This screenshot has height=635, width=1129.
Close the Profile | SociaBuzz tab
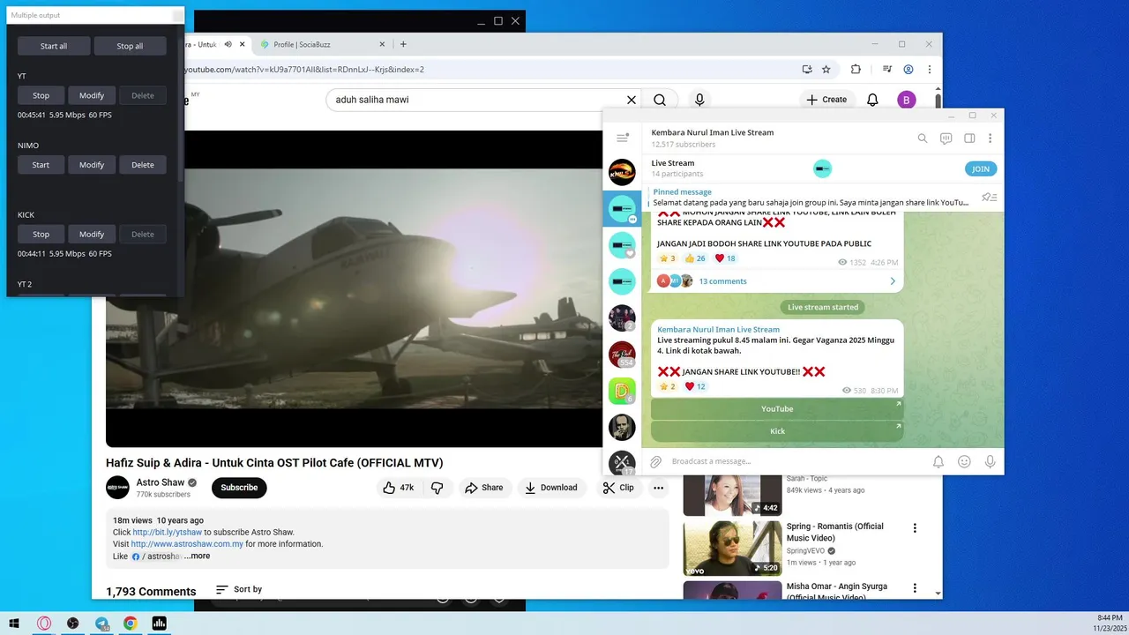381,44
